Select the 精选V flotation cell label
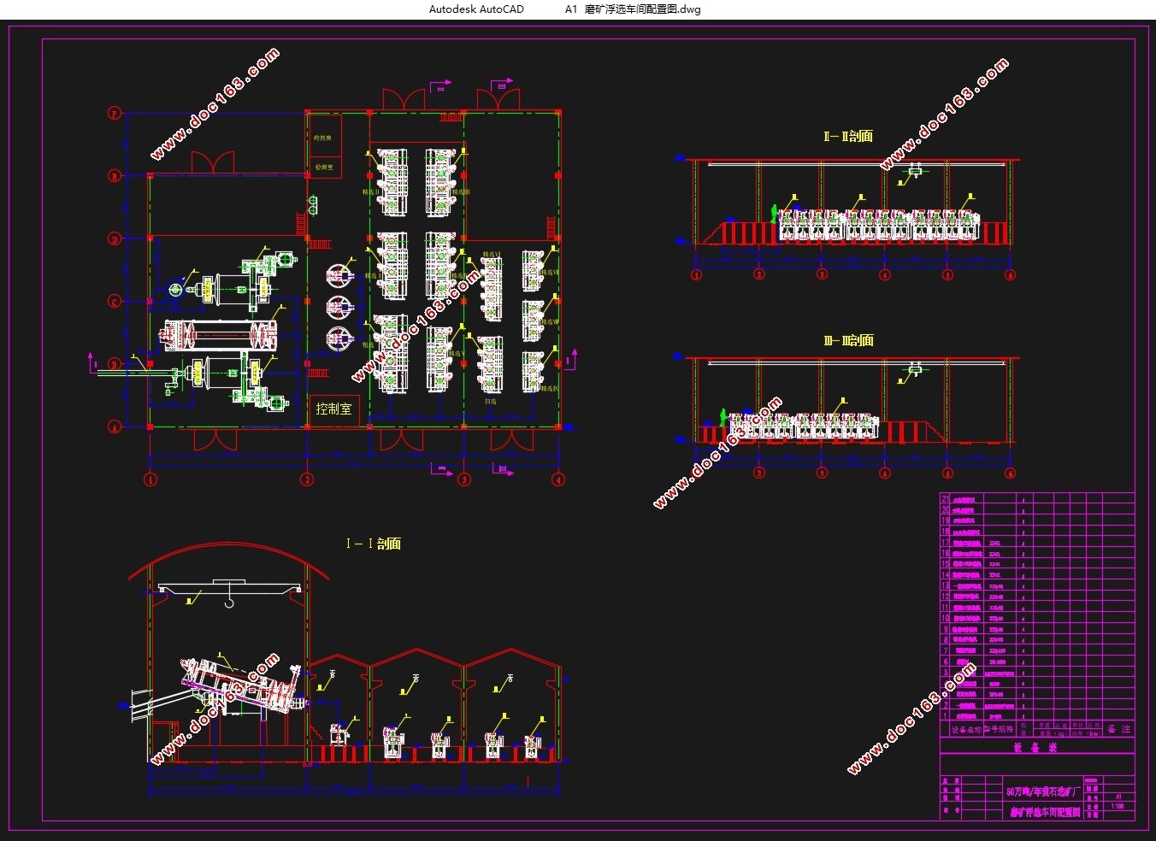Image resolution: width=1156 pixels, height=841 pixels. click(x=457, y=353)
